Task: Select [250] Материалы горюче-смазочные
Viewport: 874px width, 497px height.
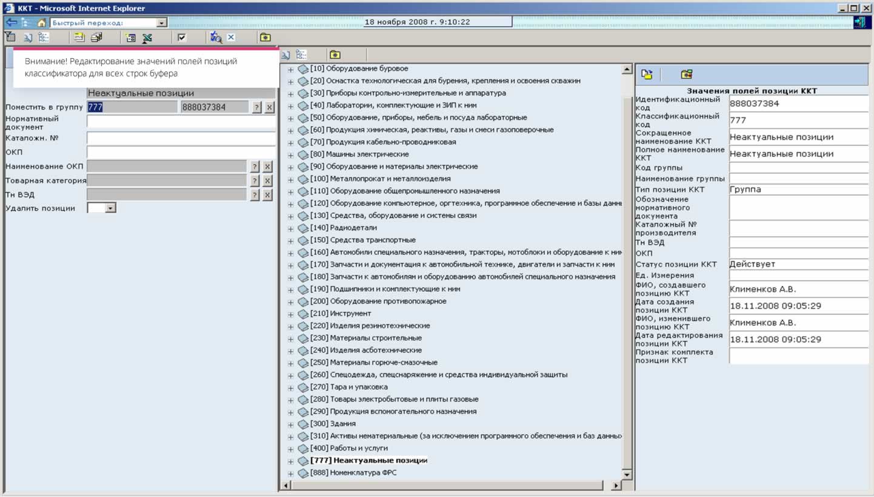Action: (373, 363)
